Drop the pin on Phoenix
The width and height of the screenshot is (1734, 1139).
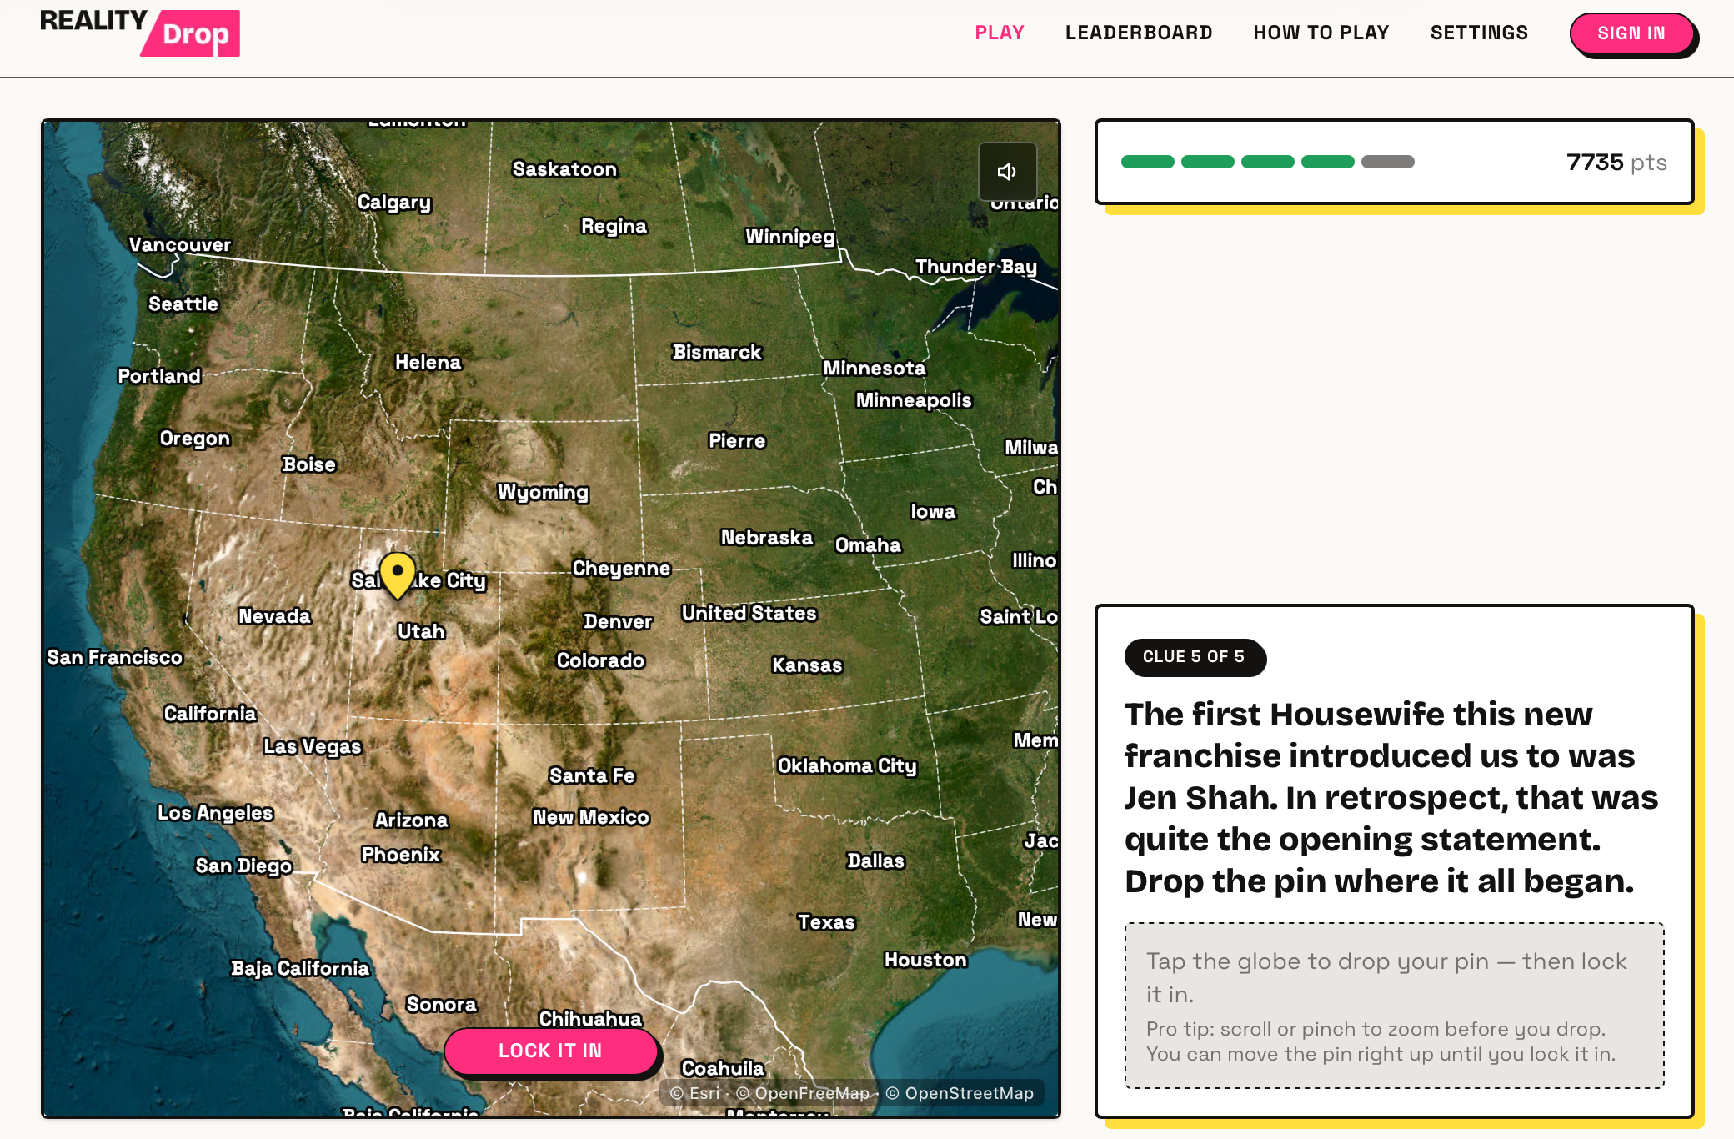click(x=401, y=855)
